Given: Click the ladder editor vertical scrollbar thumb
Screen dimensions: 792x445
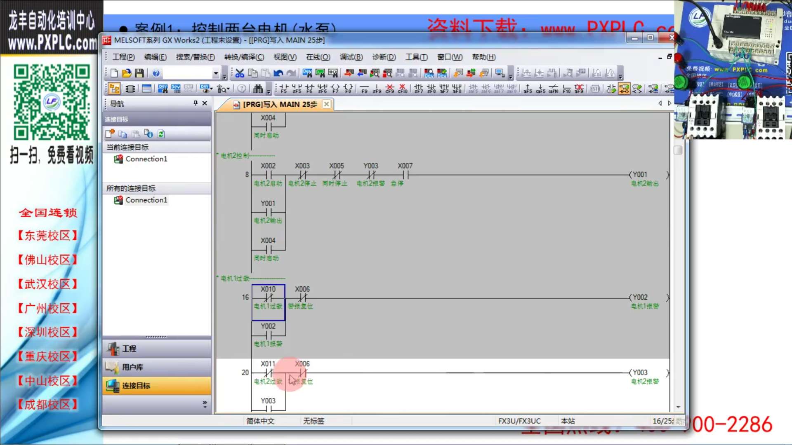Looking at the screenshot, I should click(678, 150).
